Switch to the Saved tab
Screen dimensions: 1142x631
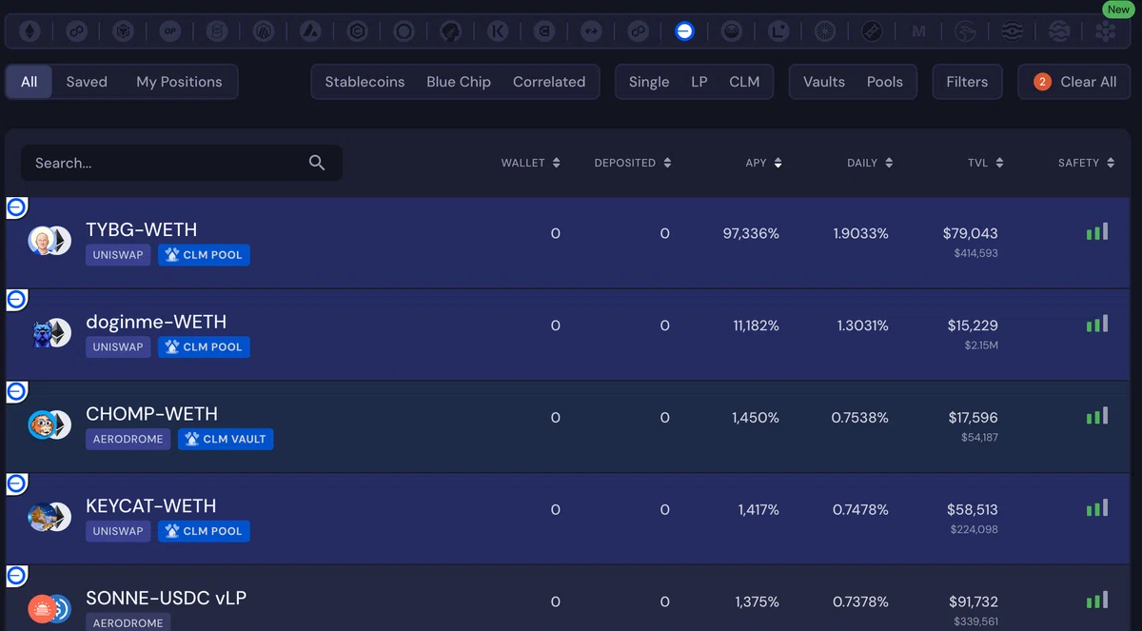click(87, 82)
